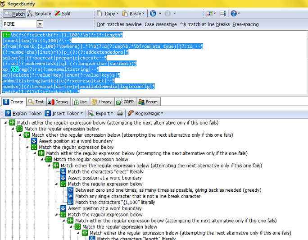Toggle Dot matches newline option
Screen dimensions: 308x240
click(119, 24)
